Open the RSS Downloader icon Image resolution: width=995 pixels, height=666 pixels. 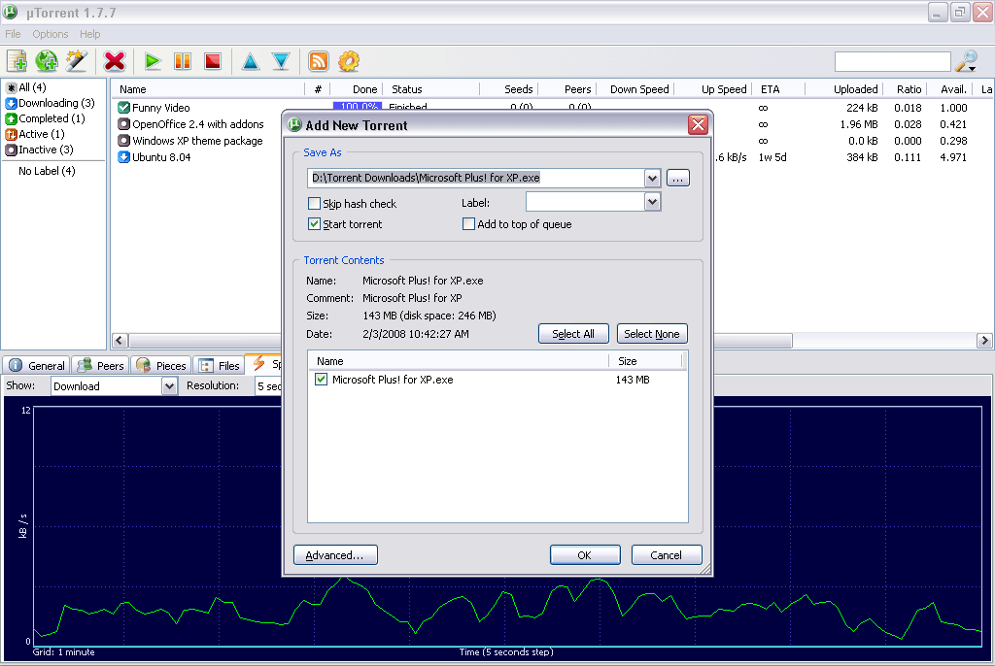tap(318, 60)
